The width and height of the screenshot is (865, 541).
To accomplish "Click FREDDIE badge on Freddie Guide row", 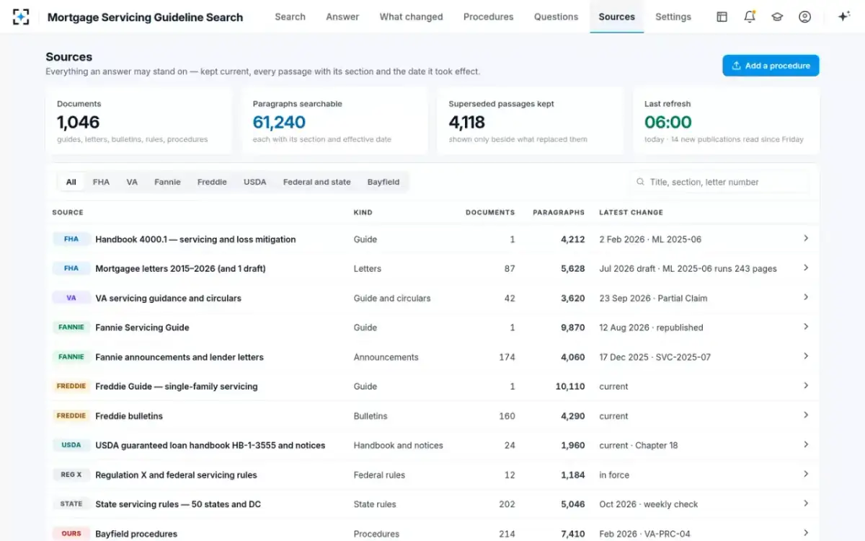I will click(71, 386).
